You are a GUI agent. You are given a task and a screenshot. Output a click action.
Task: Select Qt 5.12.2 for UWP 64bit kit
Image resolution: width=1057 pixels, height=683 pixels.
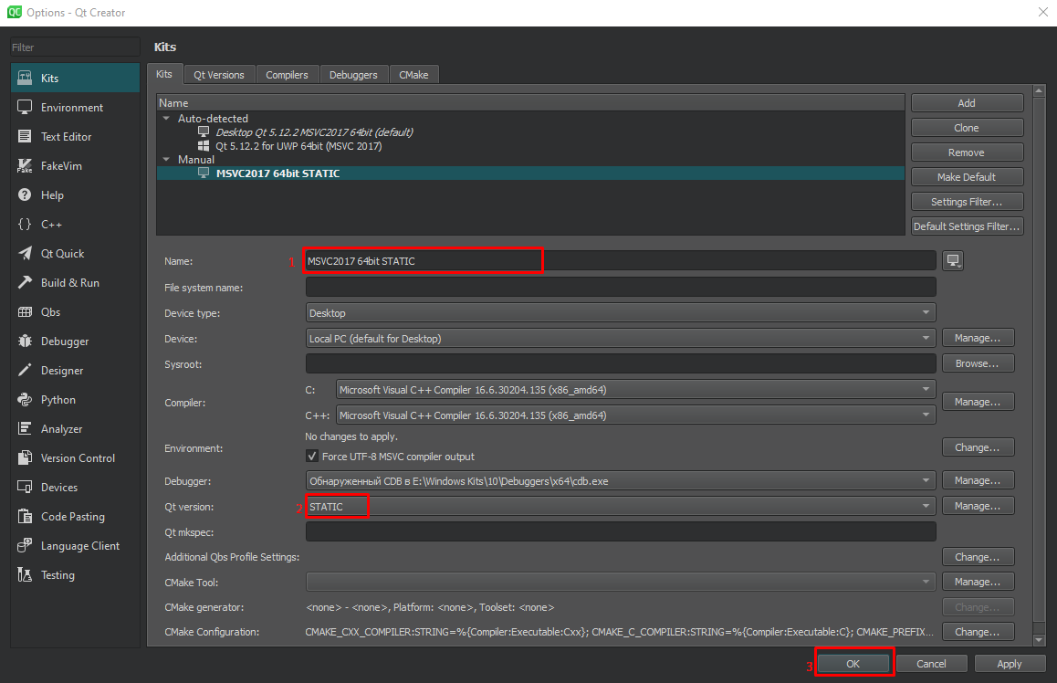pyautogui.click(x=298, y=145)
